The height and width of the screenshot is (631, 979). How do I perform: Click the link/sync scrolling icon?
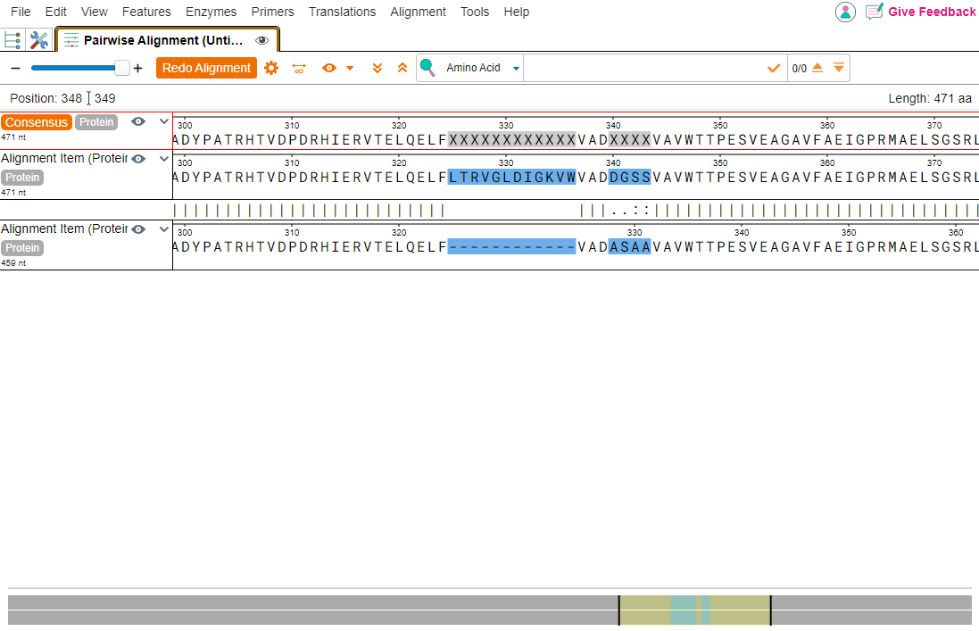point(299,68)
